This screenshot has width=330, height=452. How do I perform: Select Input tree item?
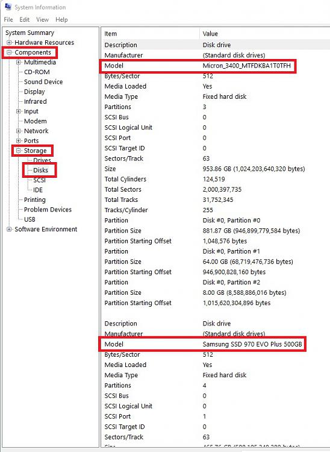pyautogui.click(x=31, y=111)
